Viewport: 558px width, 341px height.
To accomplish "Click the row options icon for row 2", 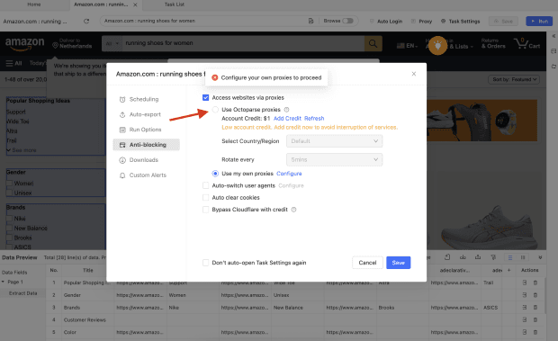I will (x=524, y=295).
